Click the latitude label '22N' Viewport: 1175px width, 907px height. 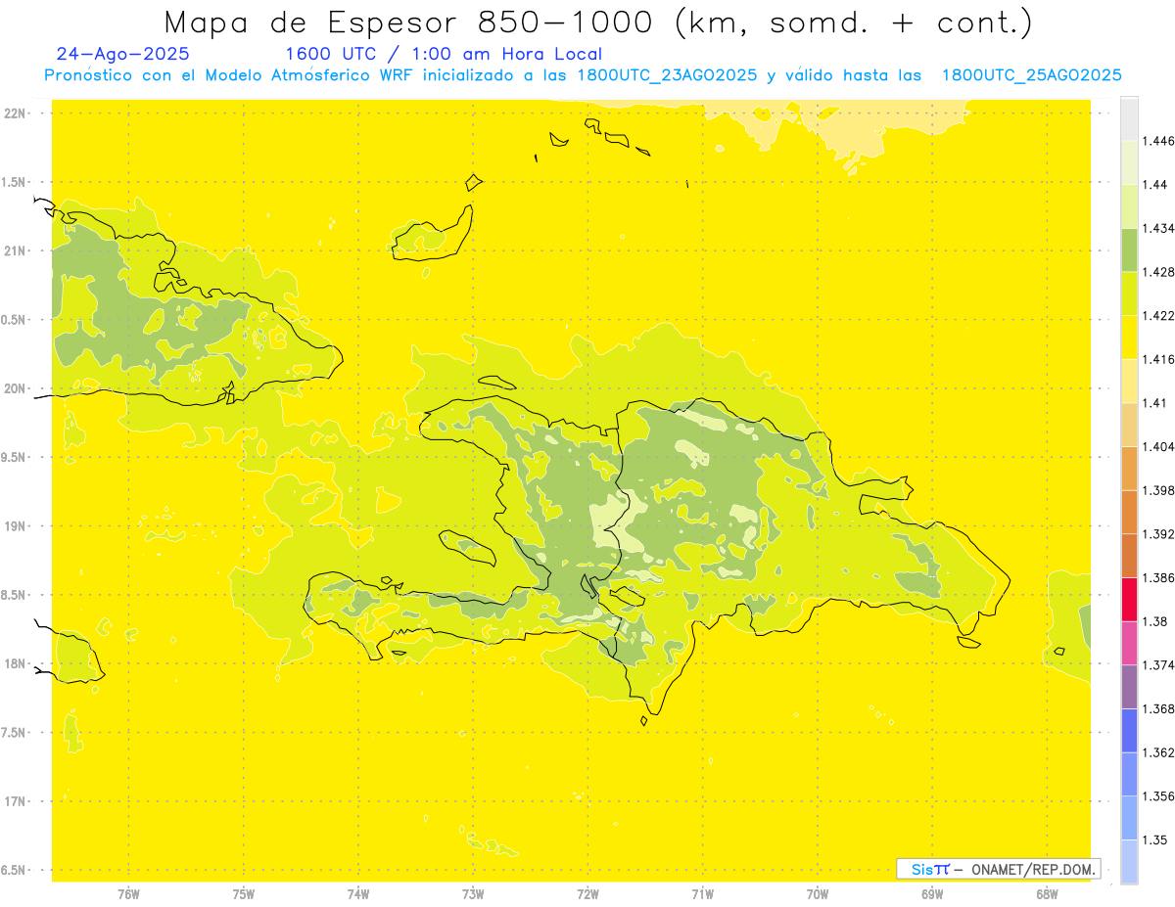click(x=16, y=113)
